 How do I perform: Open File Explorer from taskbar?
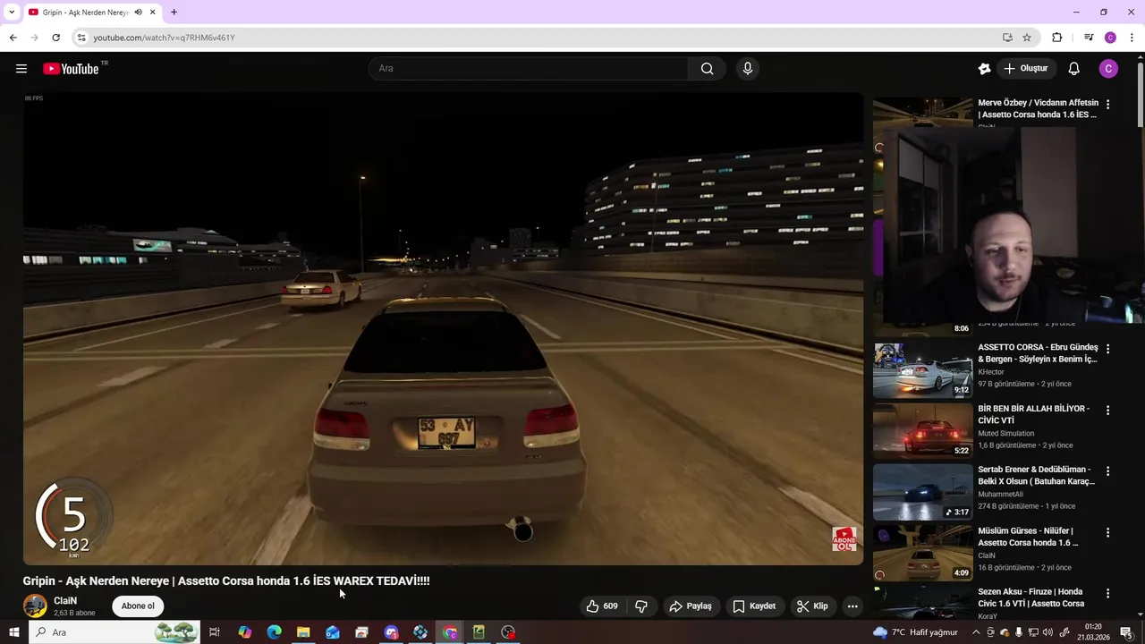click(303, 632)
